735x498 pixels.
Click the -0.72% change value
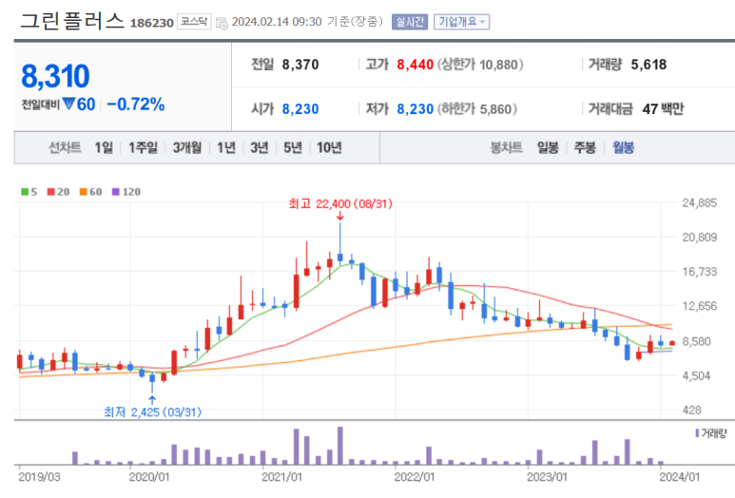(x=136, y=105)
